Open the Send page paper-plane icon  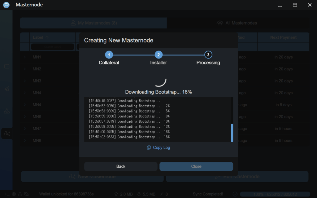tap(7, 89)
